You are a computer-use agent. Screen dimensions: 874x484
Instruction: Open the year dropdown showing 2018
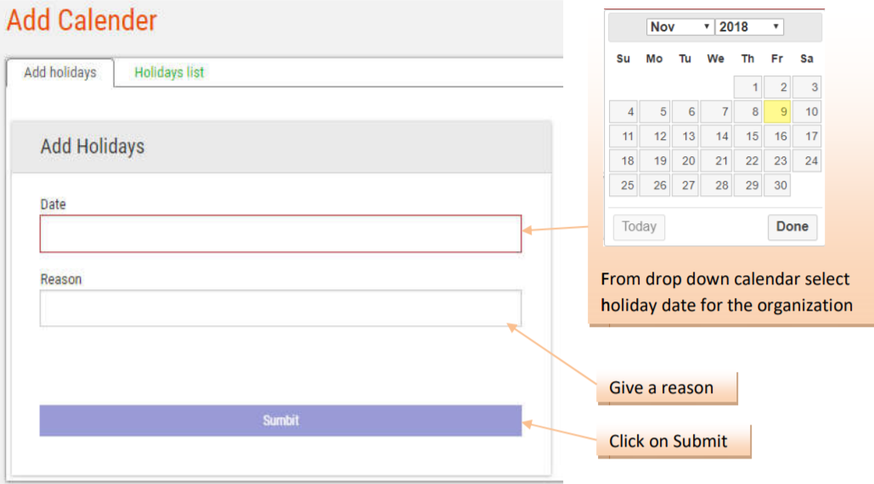coord(748,27)
